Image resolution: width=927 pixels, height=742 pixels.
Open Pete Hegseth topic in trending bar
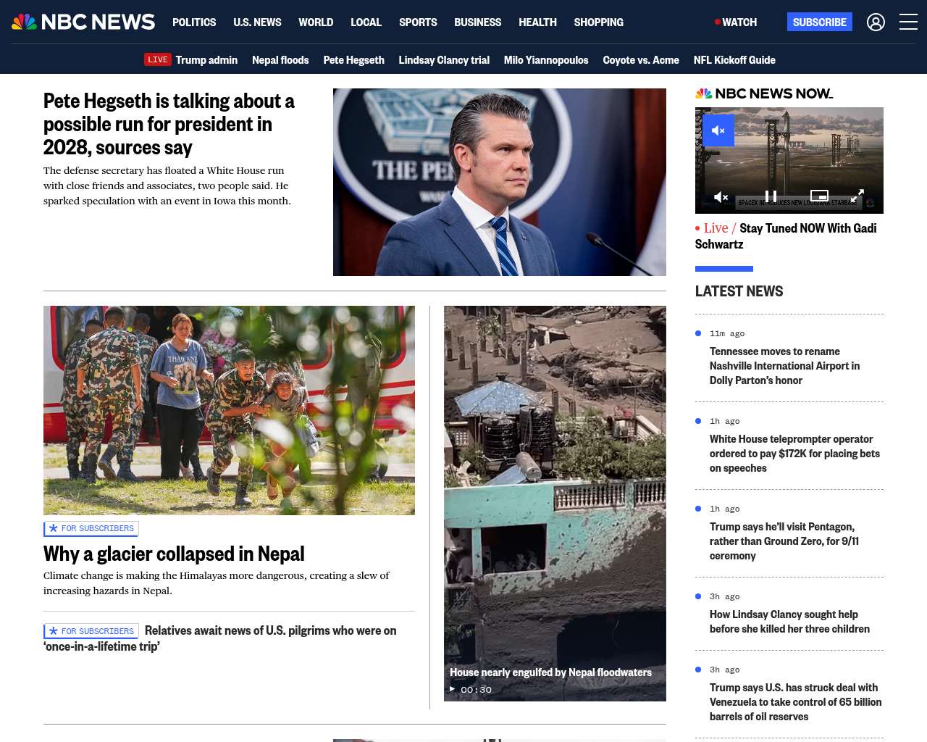[353, 60]
